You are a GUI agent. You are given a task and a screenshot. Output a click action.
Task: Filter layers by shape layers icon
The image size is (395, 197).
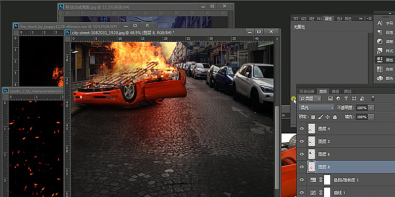point(354,98)
